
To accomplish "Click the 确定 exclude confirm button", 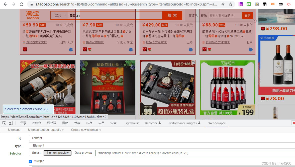I will click(247, 15).
